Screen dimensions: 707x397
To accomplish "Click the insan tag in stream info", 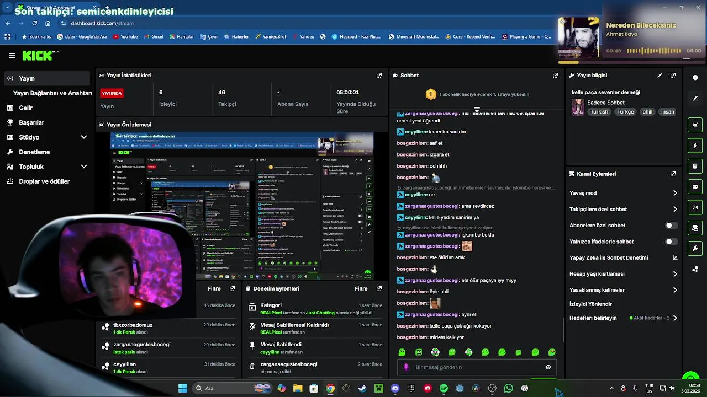I will pyautogui.click(x=667, y=111).
